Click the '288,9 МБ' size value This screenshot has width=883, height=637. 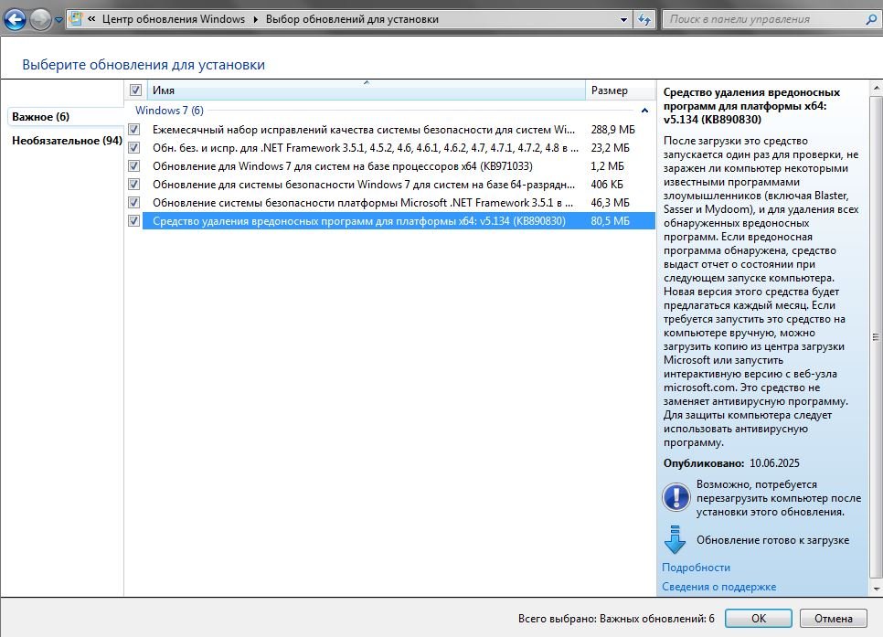[612, 130]
